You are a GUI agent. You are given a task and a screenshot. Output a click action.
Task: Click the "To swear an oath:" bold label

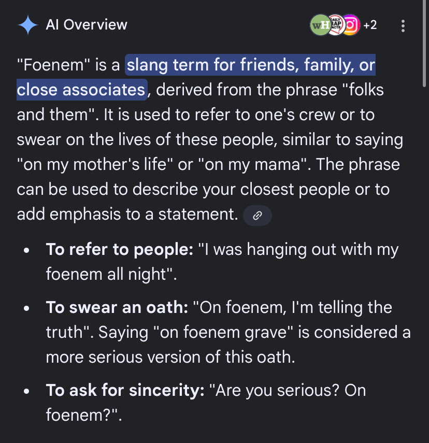coord(117,307)
